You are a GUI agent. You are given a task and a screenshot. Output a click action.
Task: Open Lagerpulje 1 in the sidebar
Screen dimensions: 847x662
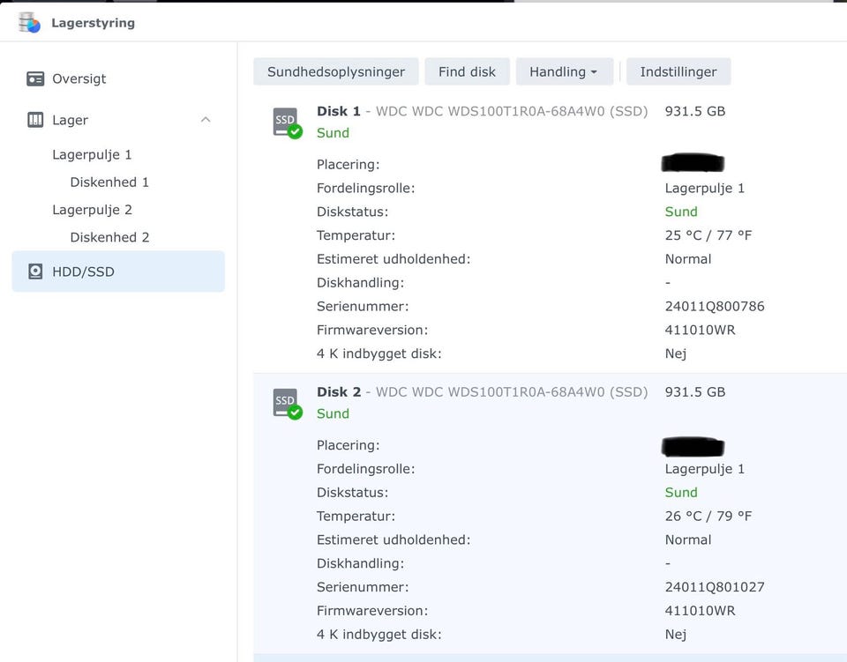(92, 154)
